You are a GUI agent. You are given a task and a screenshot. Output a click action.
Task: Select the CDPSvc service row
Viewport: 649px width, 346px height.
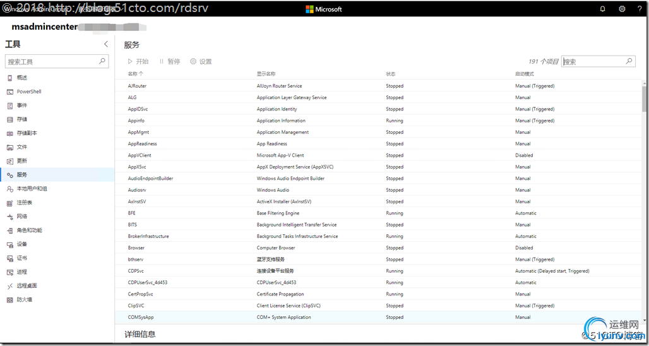pyautogui.click(x=378, y=271)
